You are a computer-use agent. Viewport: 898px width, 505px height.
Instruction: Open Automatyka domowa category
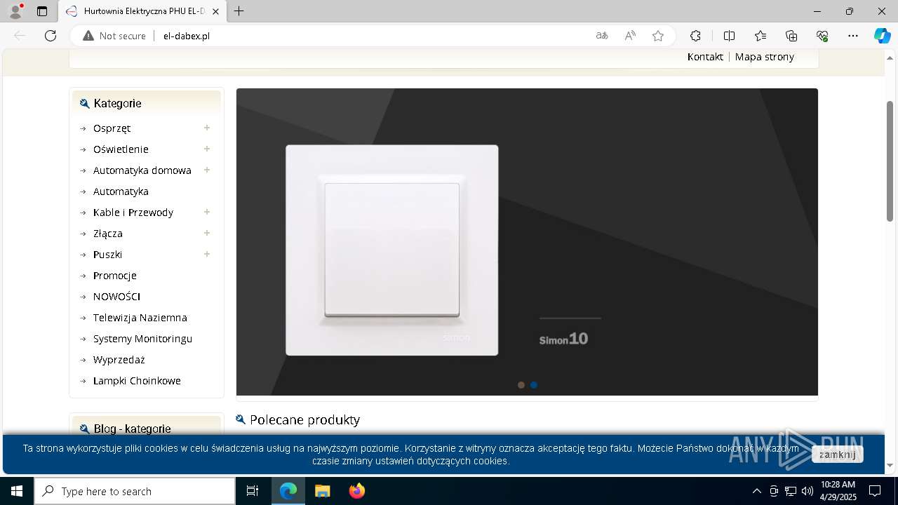[142, 170]
